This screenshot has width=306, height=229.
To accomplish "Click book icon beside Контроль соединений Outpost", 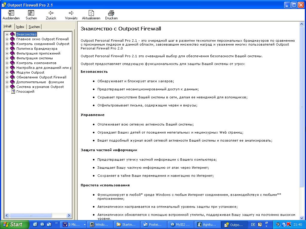I will pyautogui.click(x=13, y=44).
